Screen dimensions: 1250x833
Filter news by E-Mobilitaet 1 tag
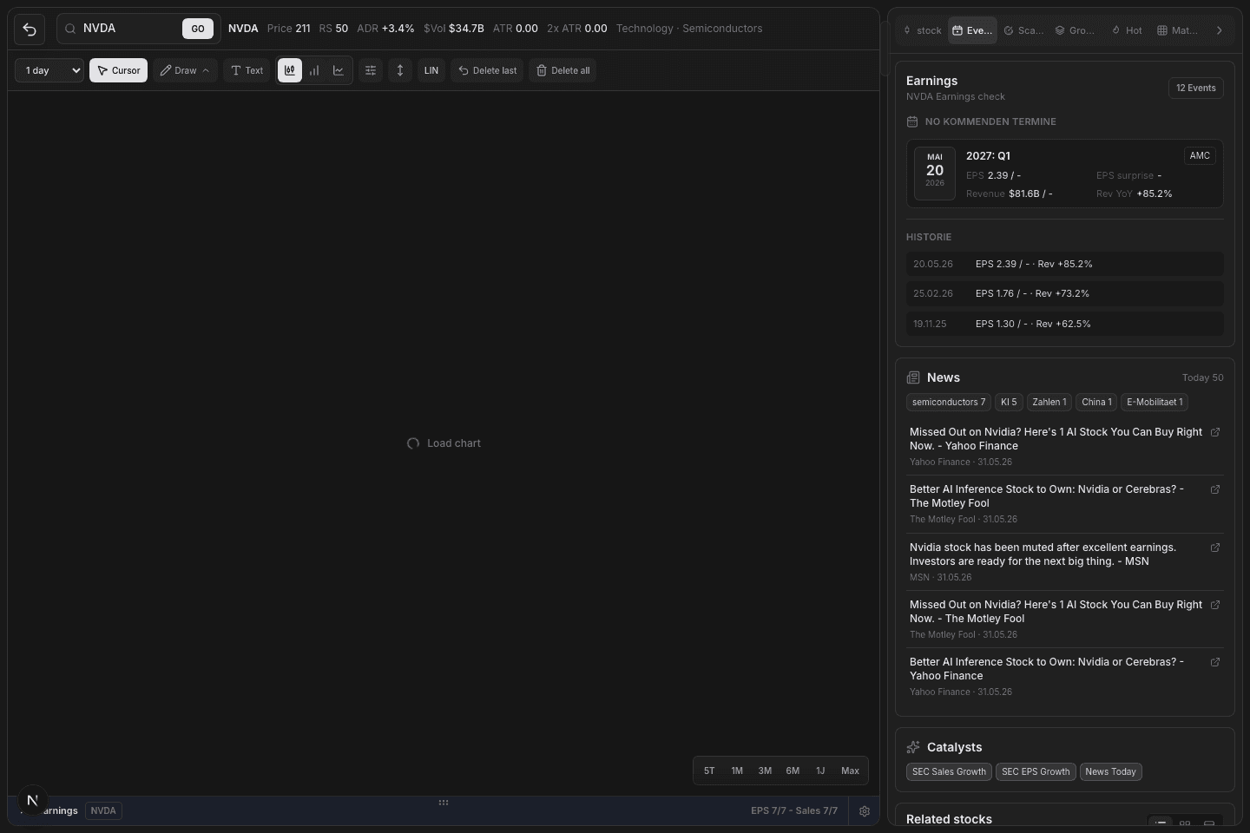pos(1155,402)
